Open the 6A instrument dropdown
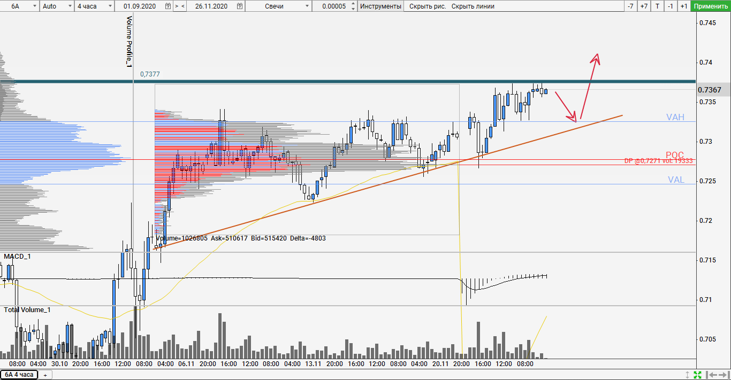Screen dimensions: 731x380 [x=20, y=6]
